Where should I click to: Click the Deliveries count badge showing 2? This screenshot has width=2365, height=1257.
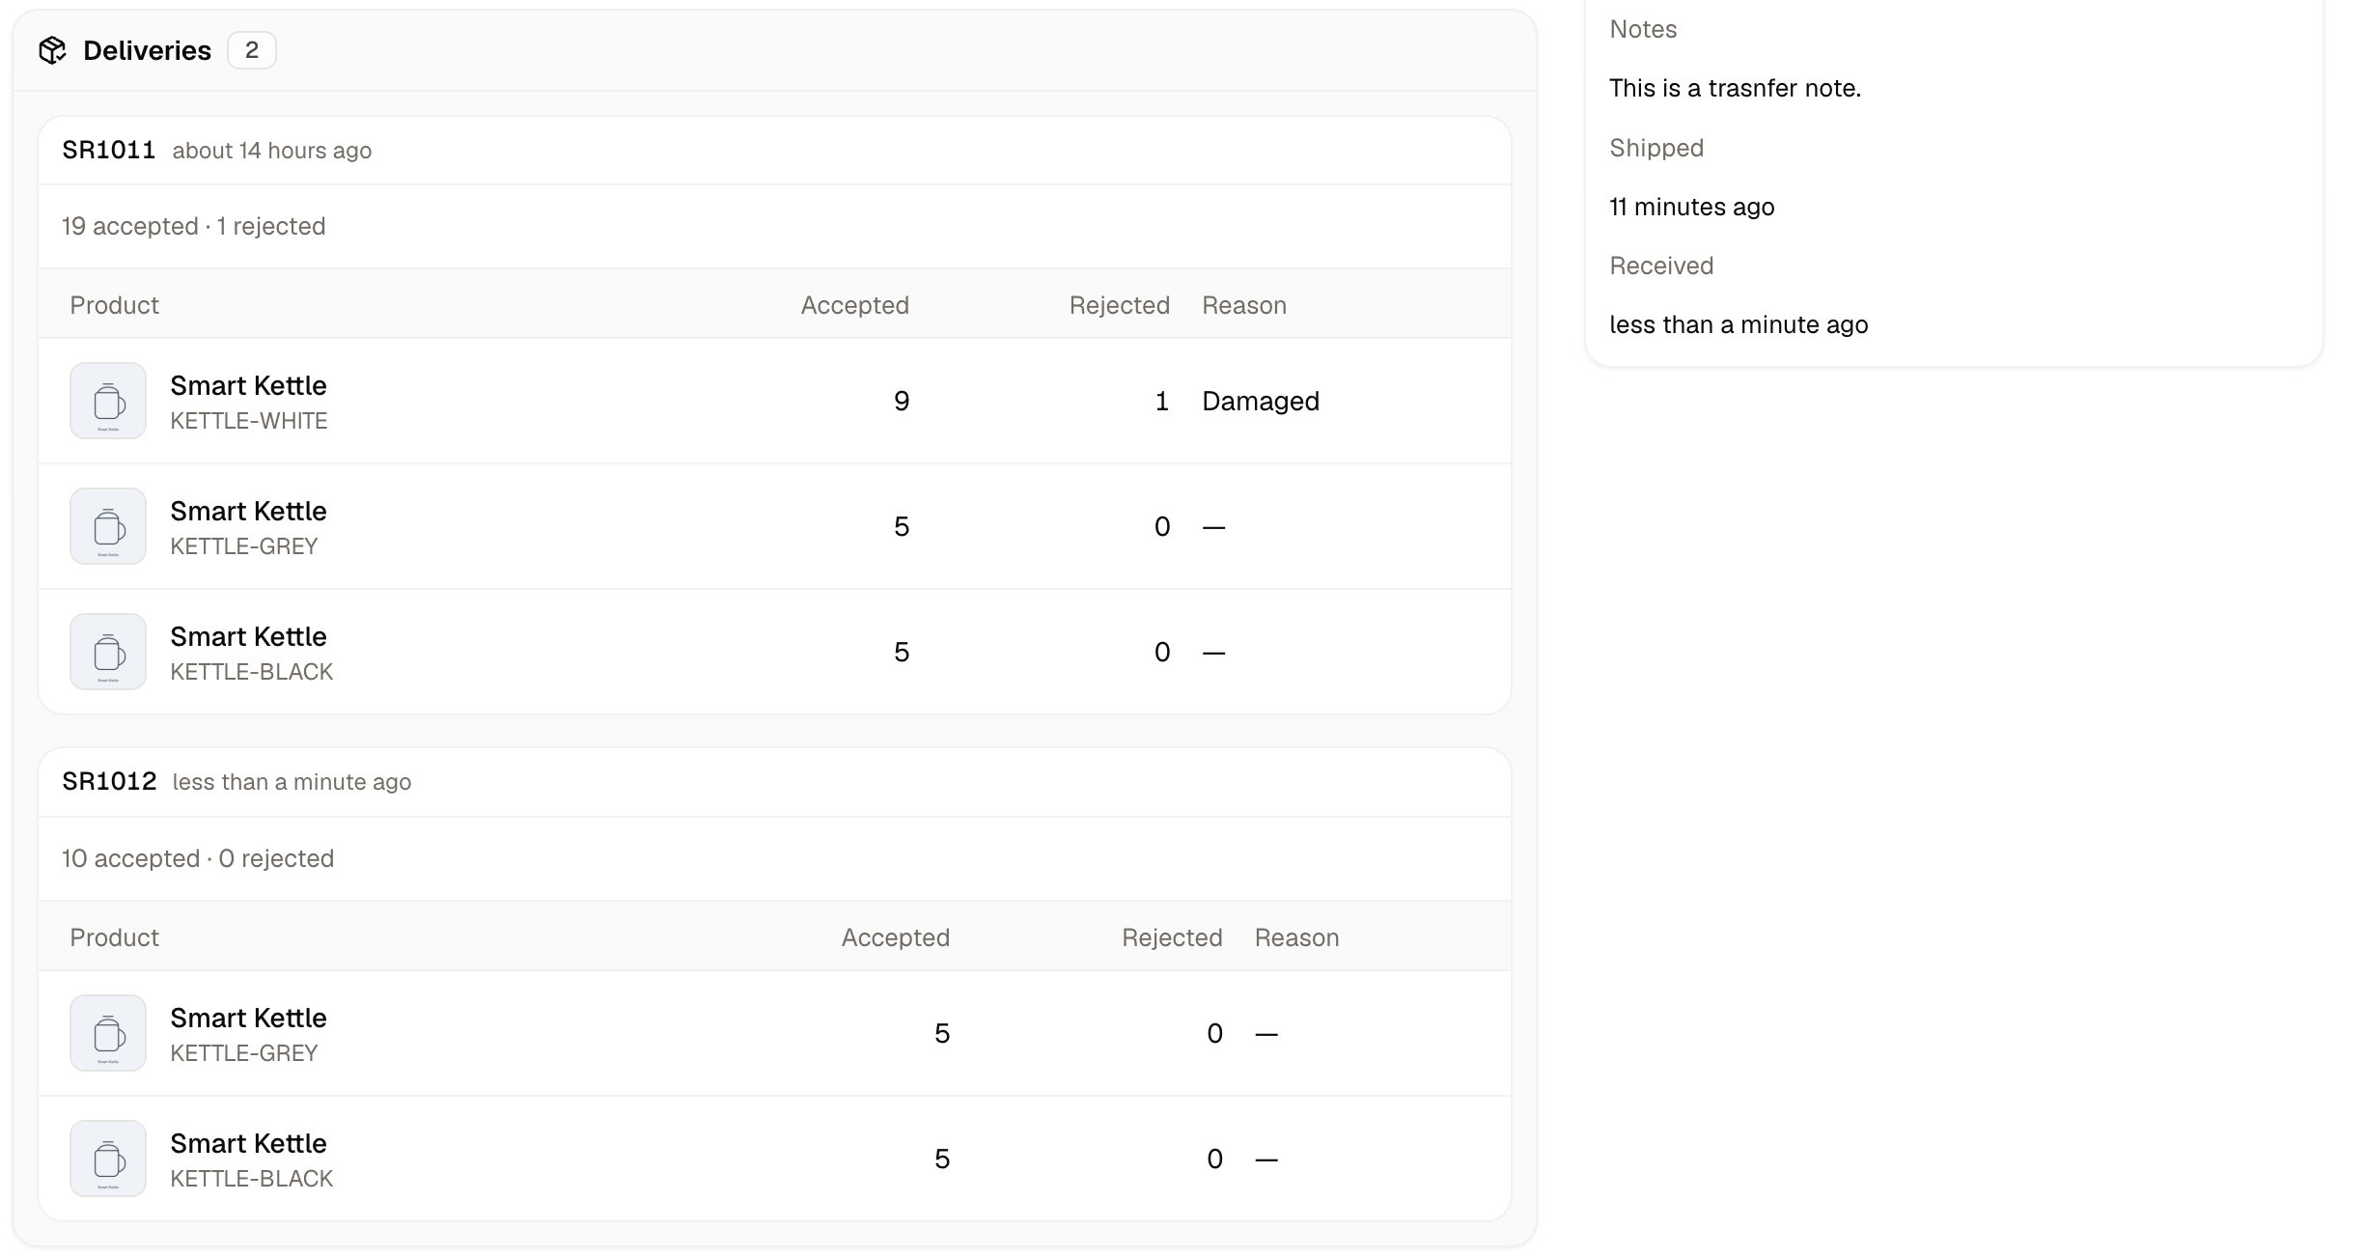pos(252,50)
